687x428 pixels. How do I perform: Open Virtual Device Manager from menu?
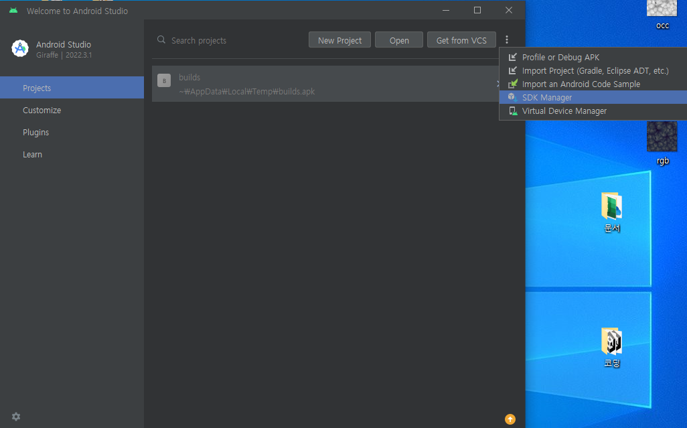click(593, 111)
